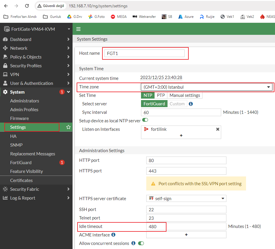Add ACME interface with plus icon
The width and height of the screenshot is (275, 249).
click(186, 235)
